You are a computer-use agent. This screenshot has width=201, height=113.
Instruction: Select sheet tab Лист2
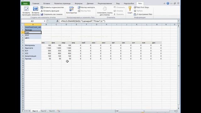pyautogui.click(x=43, y=111)
